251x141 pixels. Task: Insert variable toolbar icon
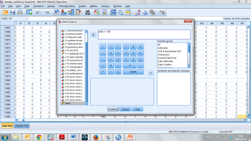point(104,12)
